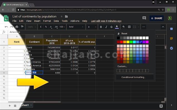
Task: Open the Chrome menu dots
Action: 173,10
